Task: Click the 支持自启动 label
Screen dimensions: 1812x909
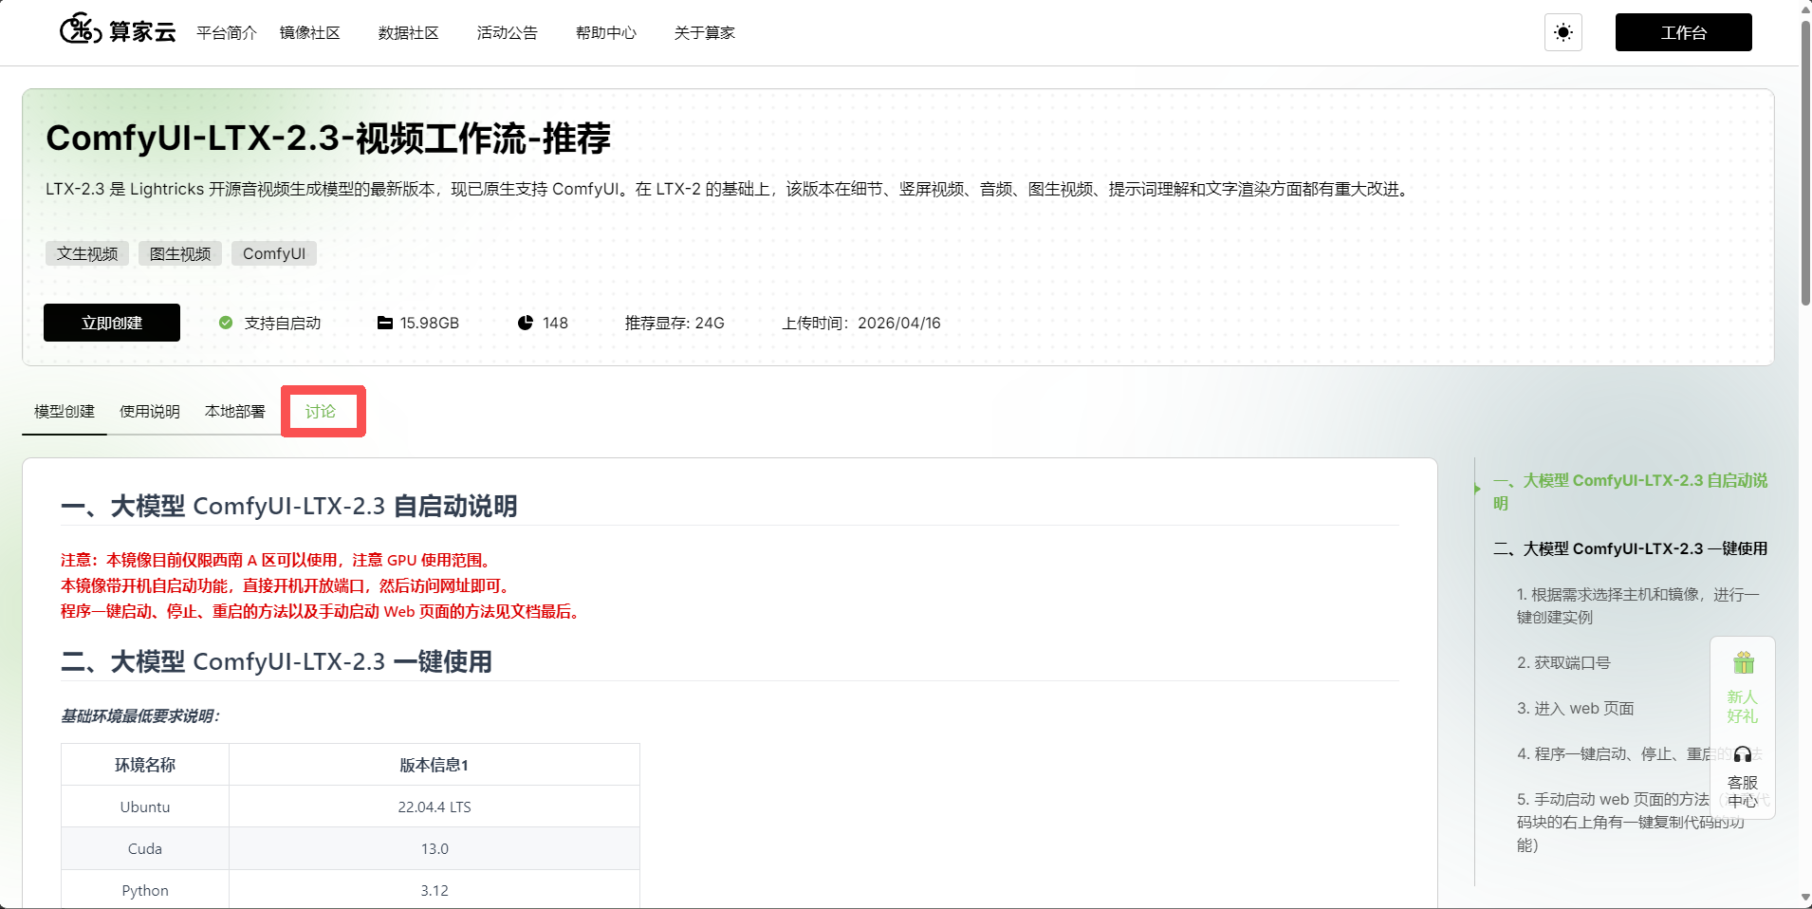Action: (x=283, y=323)
